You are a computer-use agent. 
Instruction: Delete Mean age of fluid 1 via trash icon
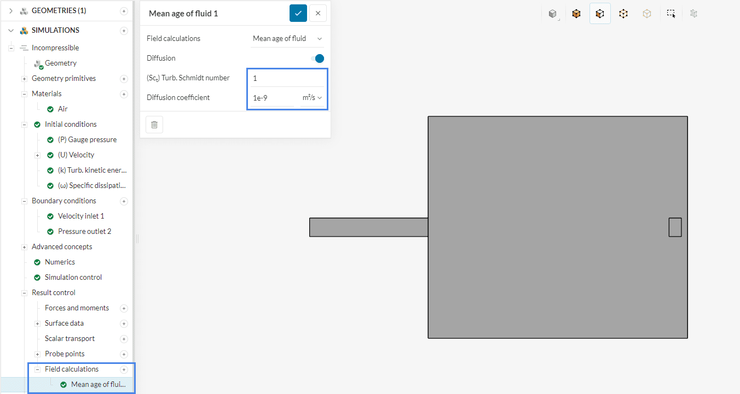154,125
